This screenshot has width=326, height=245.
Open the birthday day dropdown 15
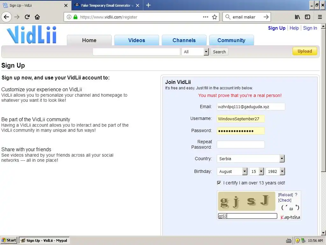256,171
